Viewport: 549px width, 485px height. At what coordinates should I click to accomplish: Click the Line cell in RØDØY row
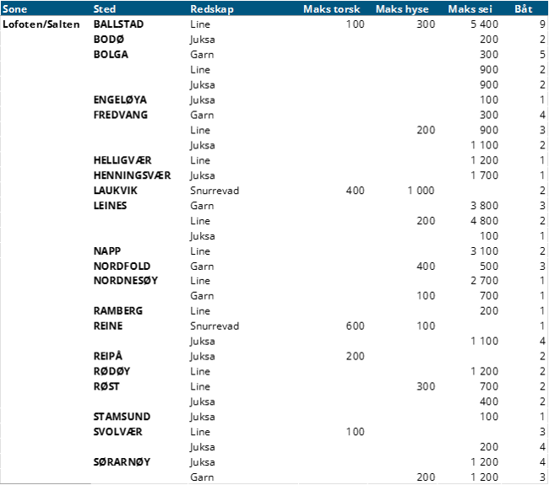200,371
